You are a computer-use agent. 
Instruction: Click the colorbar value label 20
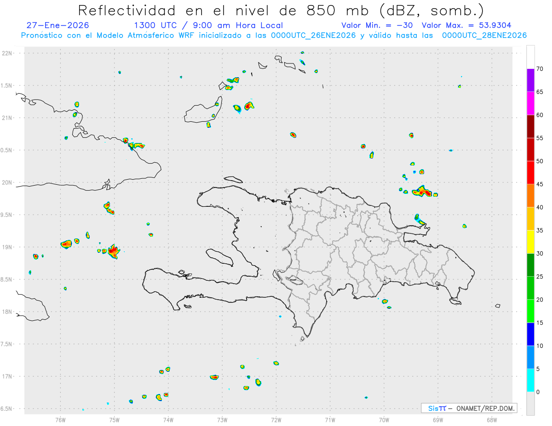click(540, 300)
